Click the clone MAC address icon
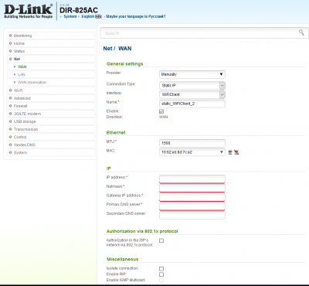The height and width of the screenshot is (286, 309). coord(230,152)
